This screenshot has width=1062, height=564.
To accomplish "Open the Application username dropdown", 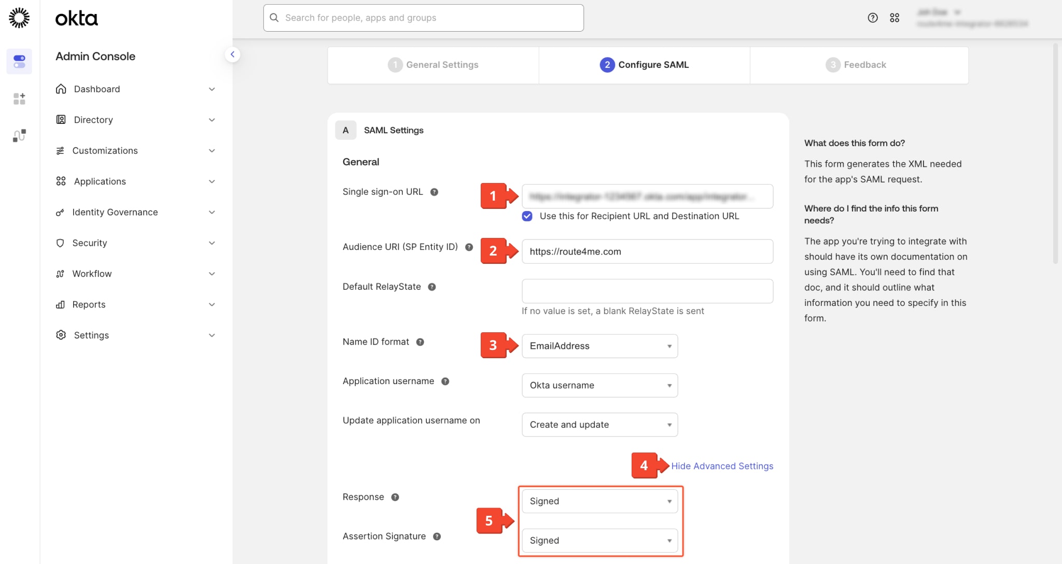I will [599, 385].
